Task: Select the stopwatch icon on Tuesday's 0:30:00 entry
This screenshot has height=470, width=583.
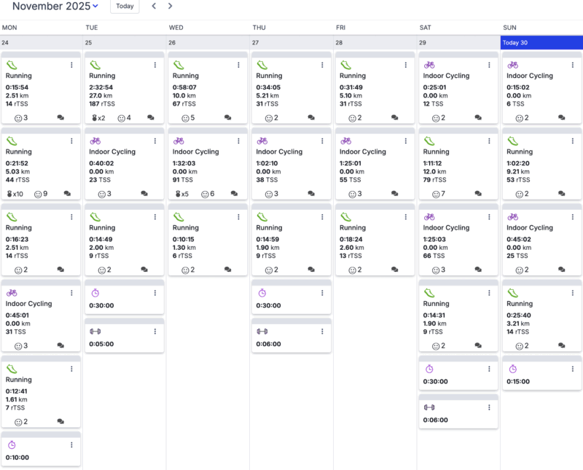Action: pos(95,293)
